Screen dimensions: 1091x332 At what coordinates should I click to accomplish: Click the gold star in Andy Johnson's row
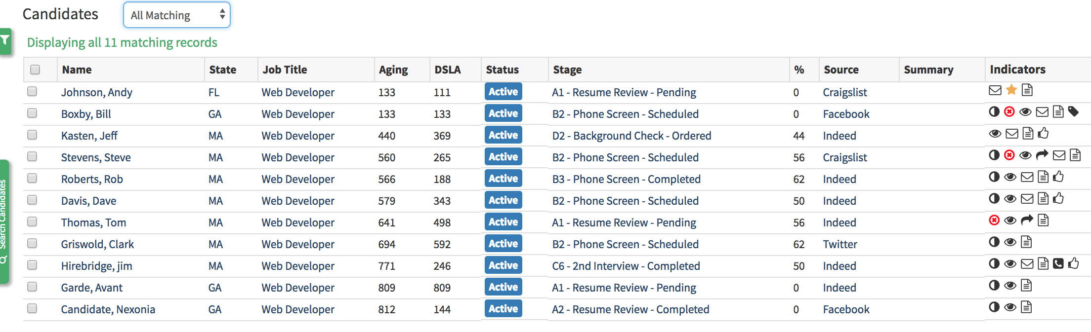point(1011,90)
